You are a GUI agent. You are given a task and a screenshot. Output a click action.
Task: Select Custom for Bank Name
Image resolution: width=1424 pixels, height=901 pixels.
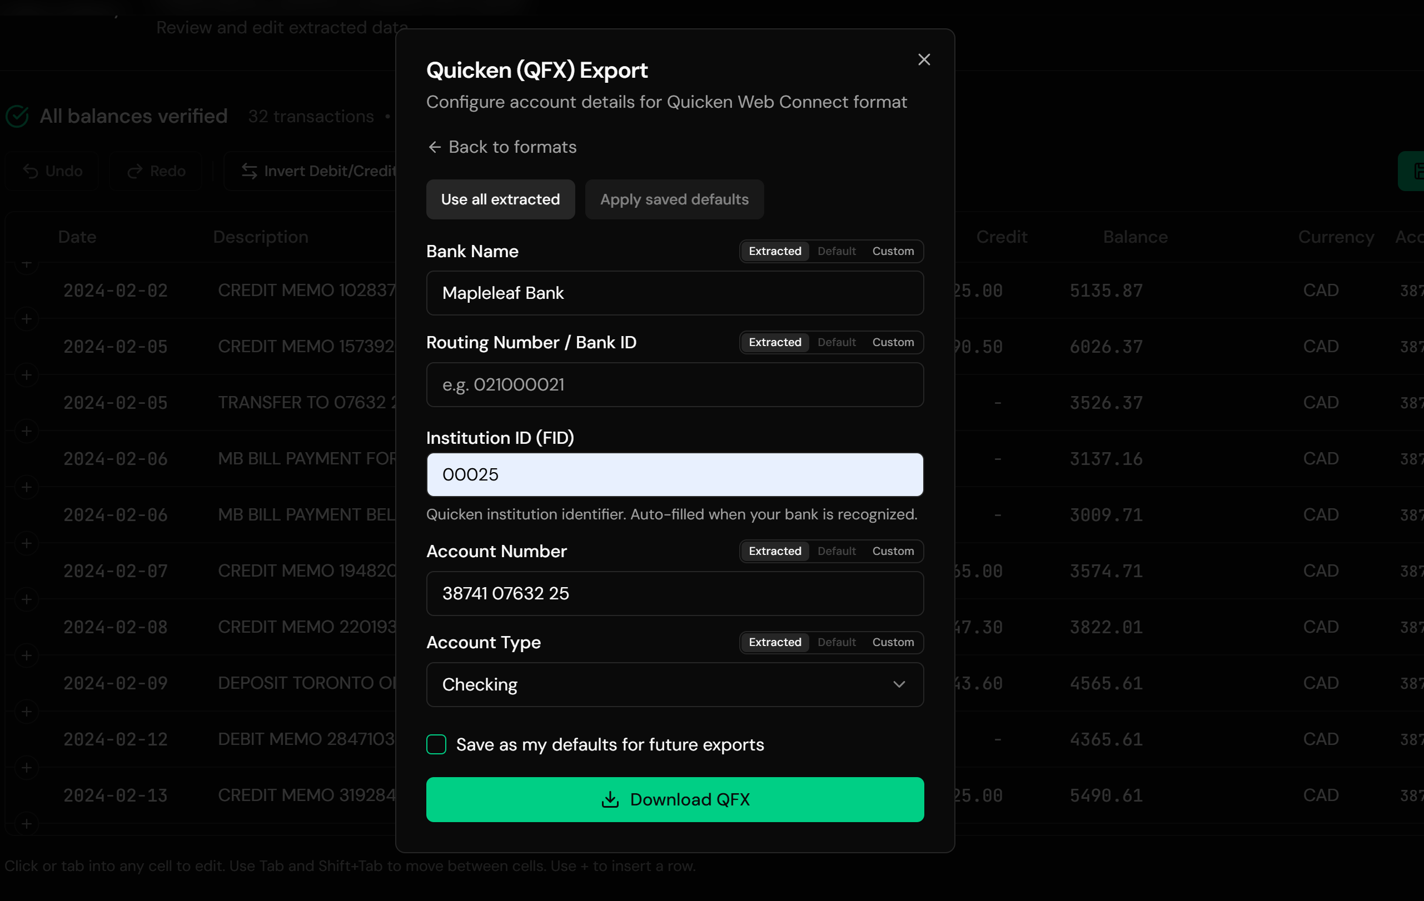[893, 251]
